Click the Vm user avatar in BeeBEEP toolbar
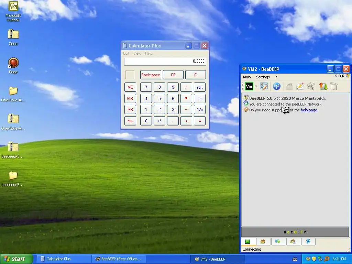This screenshot has height=264, width=352. pos(249,86)
